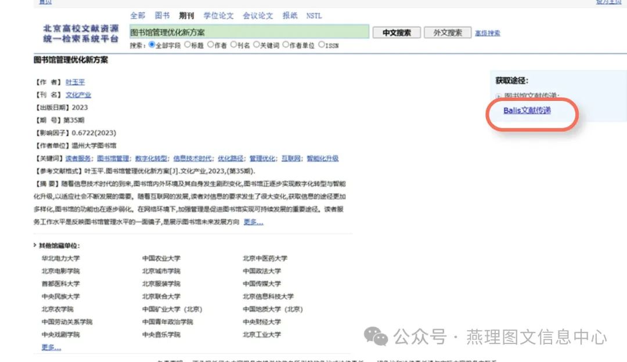This screenshot has height=362, width=627.
Task: Select the 全部字段 search radio button
Action: [152, 45]
